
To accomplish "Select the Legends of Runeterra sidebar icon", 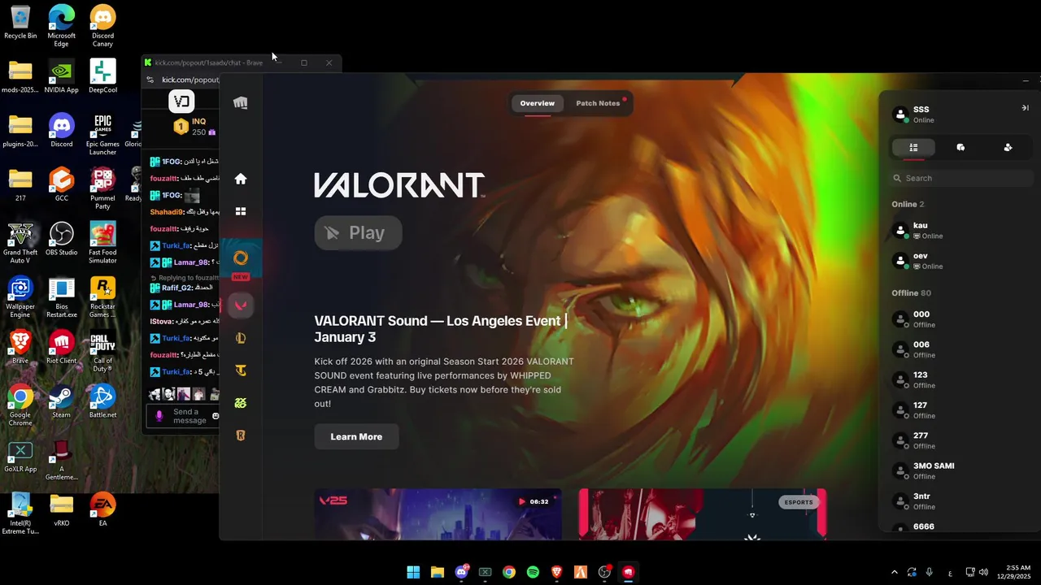I will click(241, 435).
